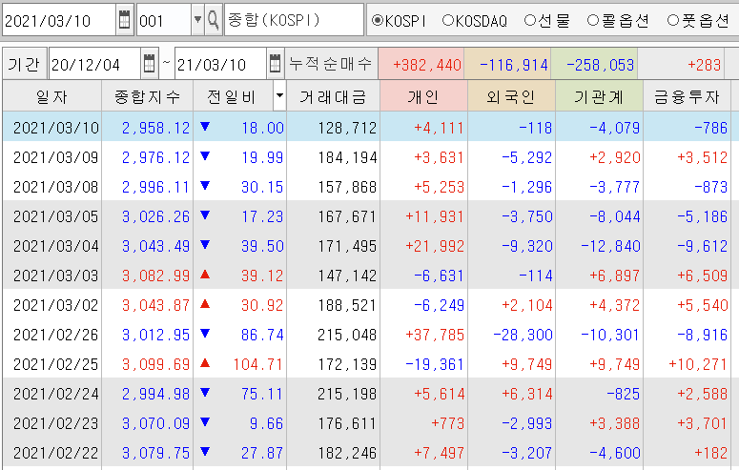Click the magnifier search icon next to code 001
This screenshot has height=470, width=739.
click(214, 20)
